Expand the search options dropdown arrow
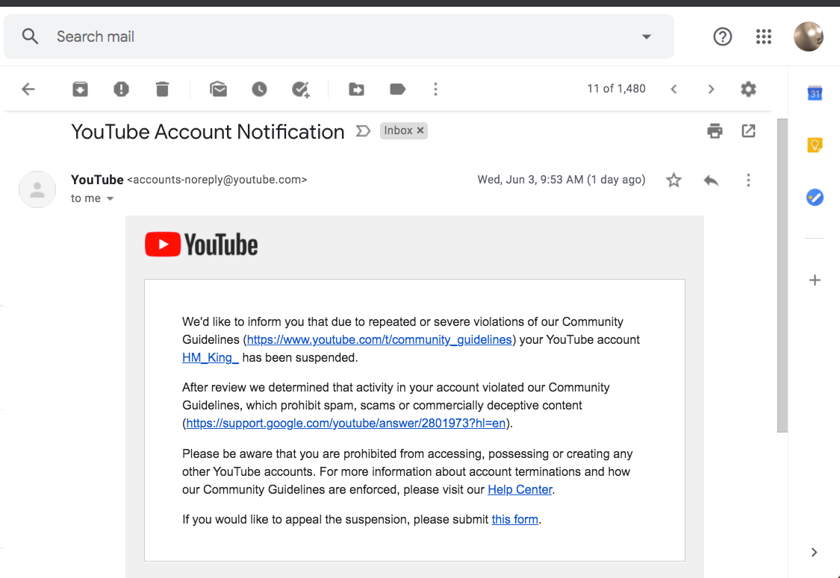840x578 pixels. [647, 37]
